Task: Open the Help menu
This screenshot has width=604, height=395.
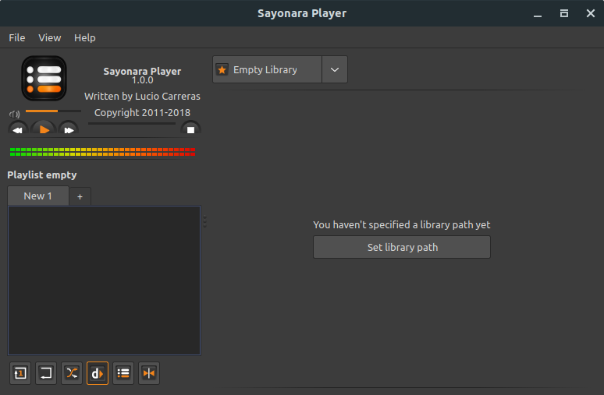Action: [x=85, y=37]
